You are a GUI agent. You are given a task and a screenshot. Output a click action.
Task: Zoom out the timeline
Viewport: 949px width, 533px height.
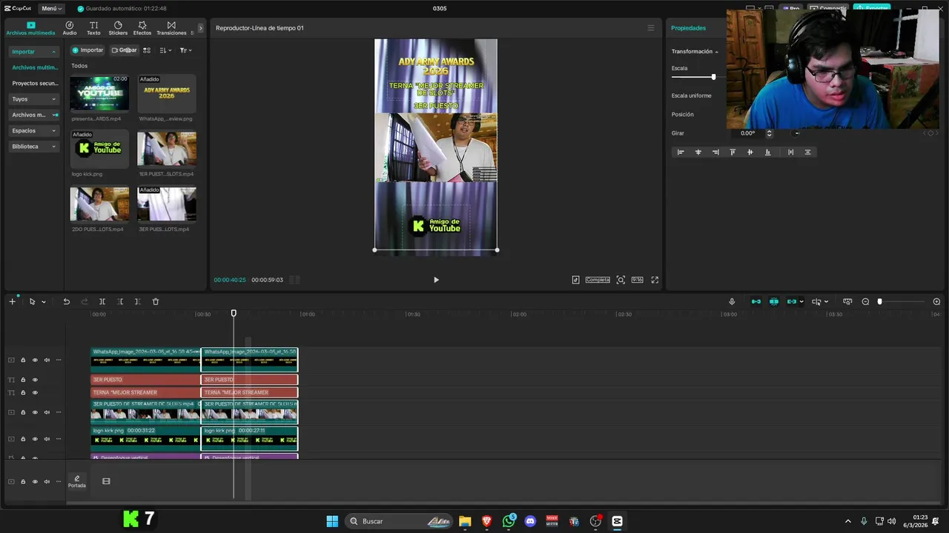tap(865, 302)
